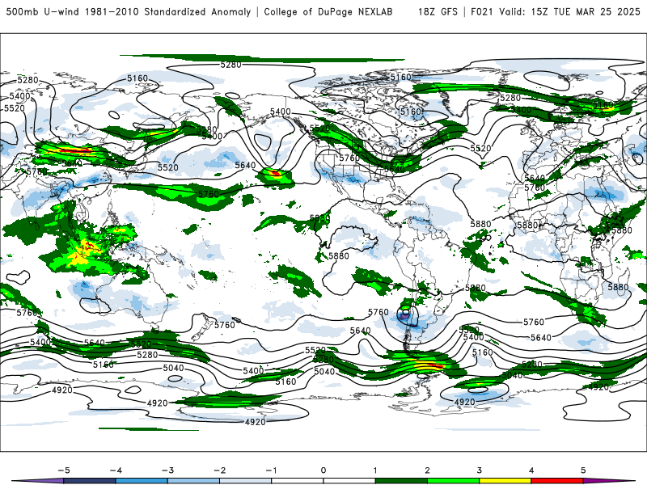Select the yellow legend segment between 3 and 4

(505, 481)
